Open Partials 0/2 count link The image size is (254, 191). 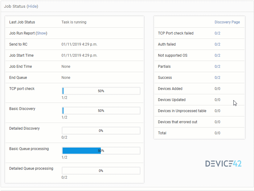217,67
